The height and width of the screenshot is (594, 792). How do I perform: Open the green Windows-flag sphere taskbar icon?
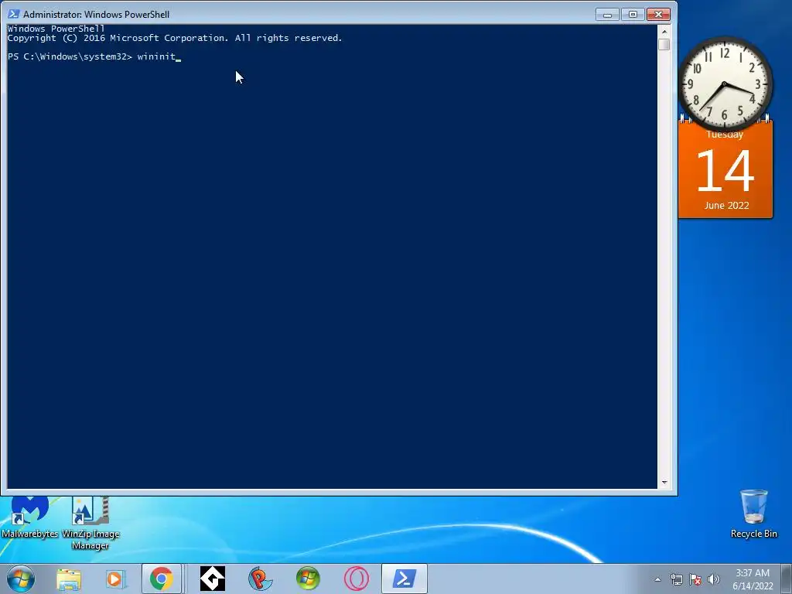click(x=308, y=579)
